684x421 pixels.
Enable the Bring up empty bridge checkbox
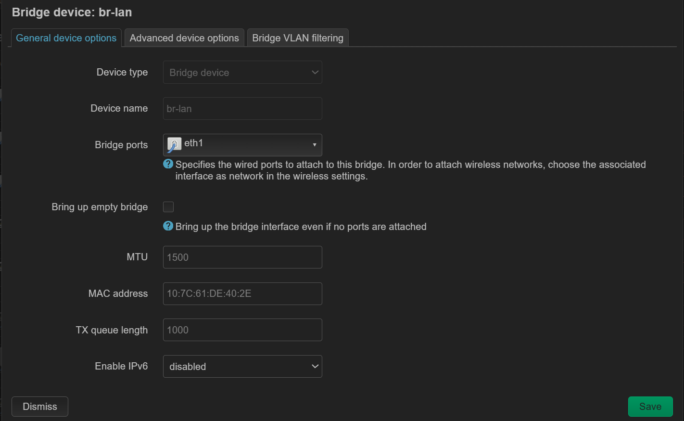168,207
